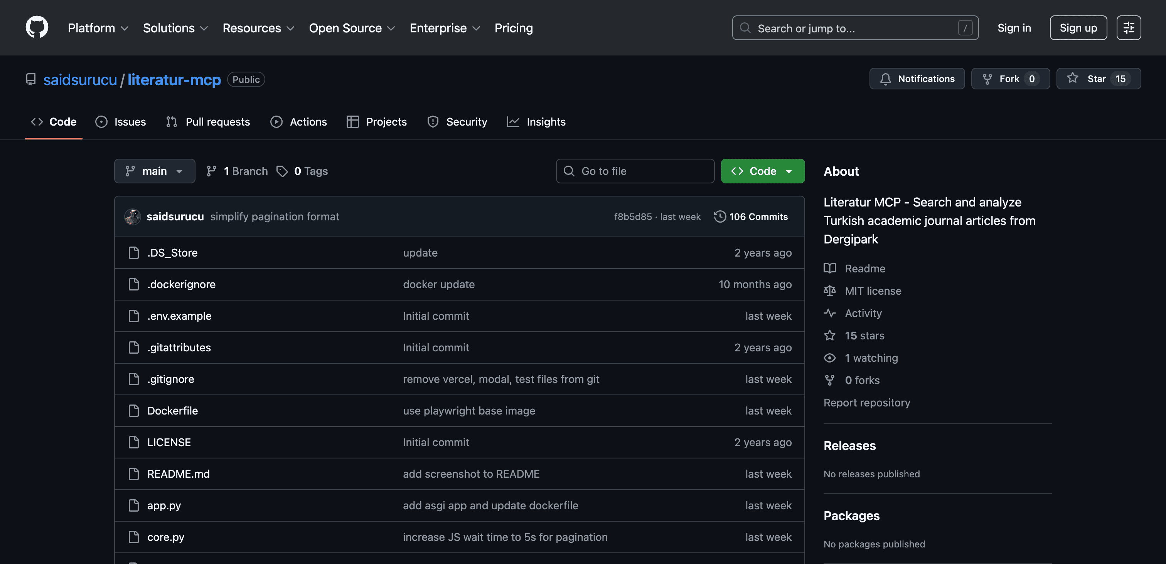Click the Tags icon link
The width and height of the screenshot is (1166, 564).
tap(282, 171)
